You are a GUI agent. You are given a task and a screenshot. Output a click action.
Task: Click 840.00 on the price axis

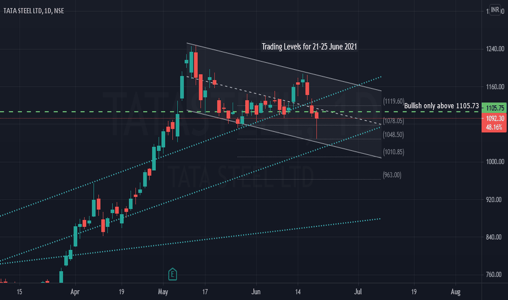click(x=494, y=237)
